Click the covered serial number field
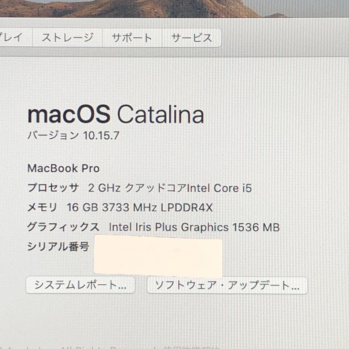The image size is (349, 349). coord(158,256)
